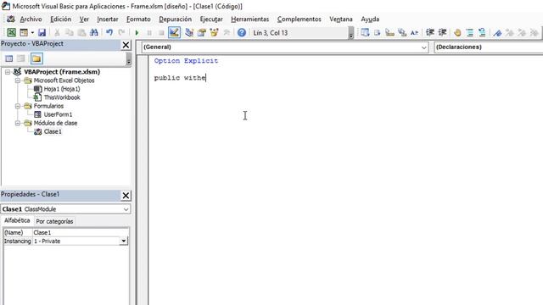The image size is (543, 305).
Task: Click the Reset stop icon
Action: pos(161,32)
